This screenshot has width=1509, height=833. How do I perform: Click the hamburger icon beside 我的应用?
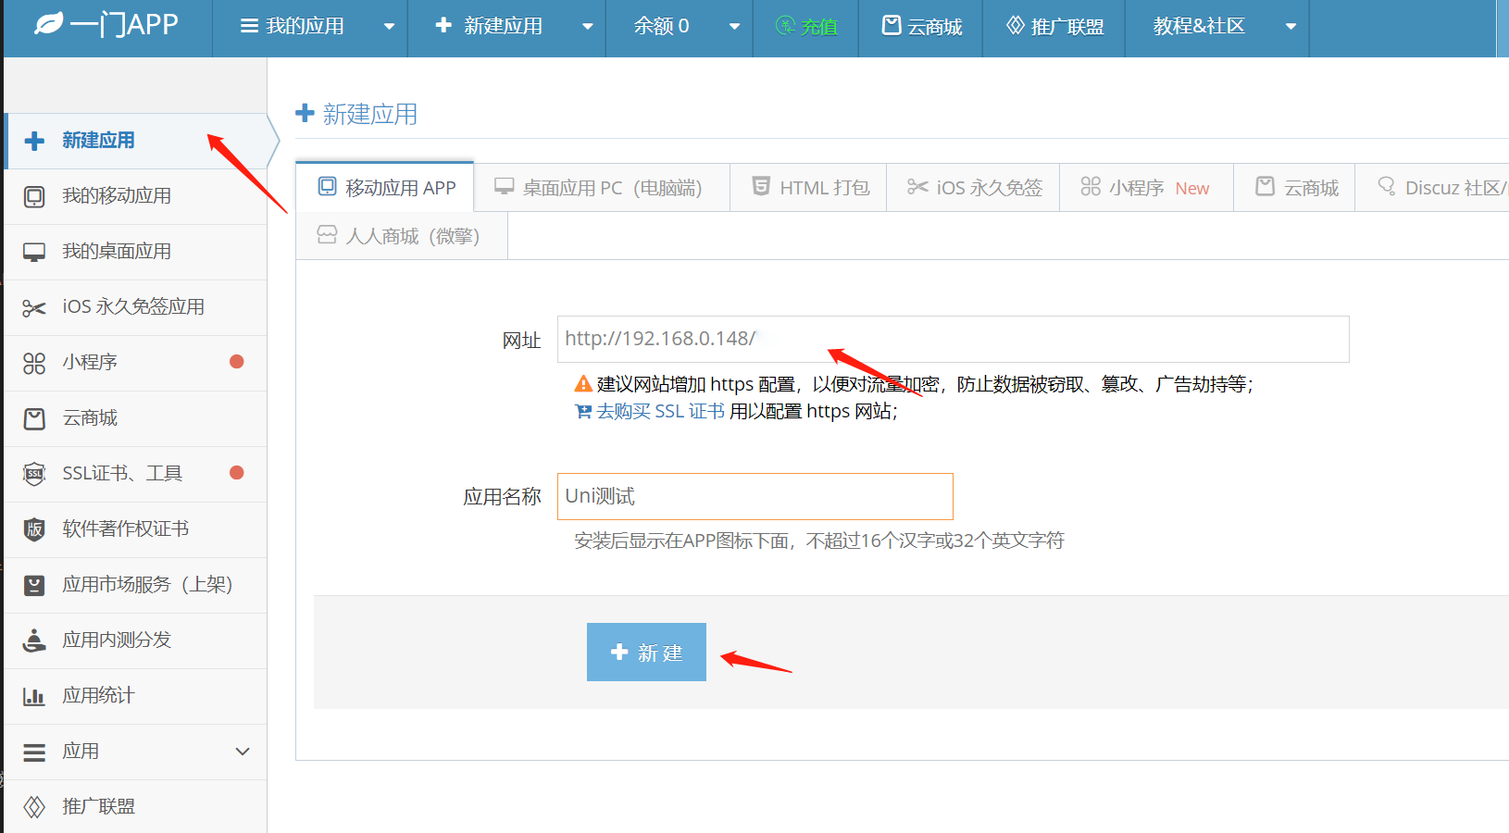point(249,26)
